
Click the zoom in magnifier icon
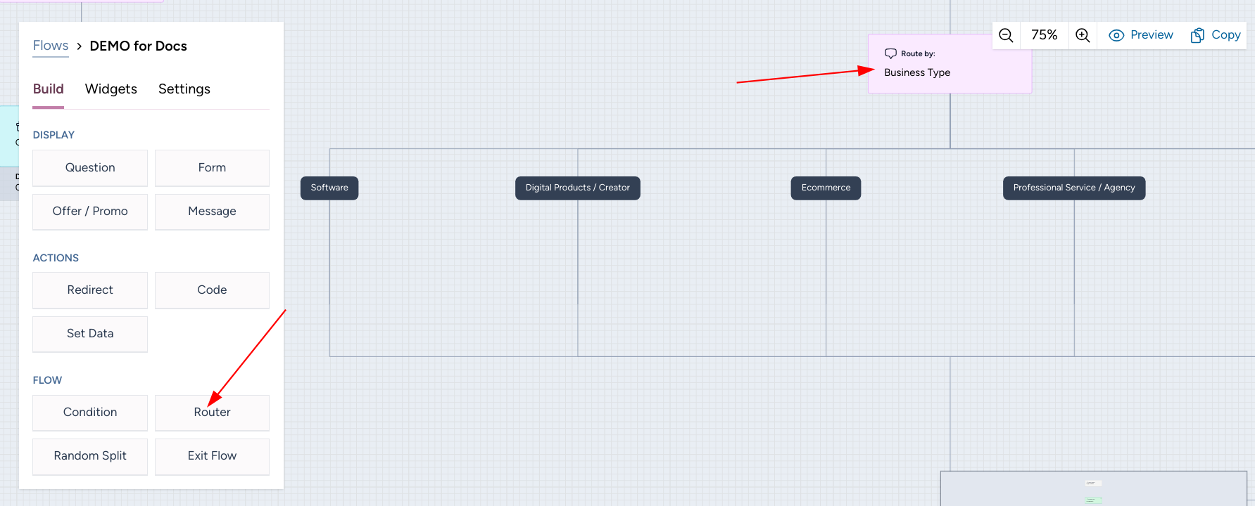pos(1083,35)
